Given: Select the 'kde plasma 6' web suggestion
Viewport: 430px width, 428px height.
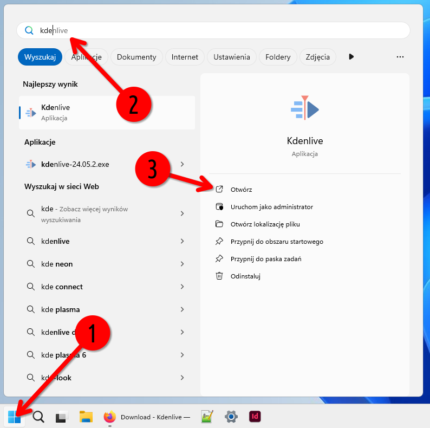Looking at the screenshot, I should pos(107,355).
